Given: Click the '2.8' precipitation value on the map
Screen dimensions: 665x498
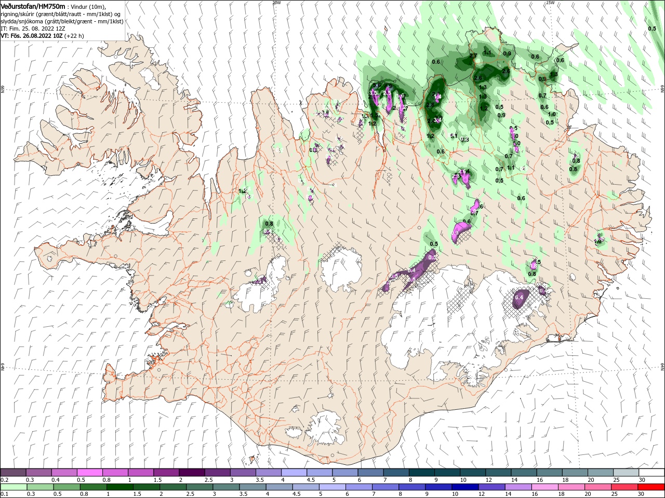Looking at the screenshot, I should 430,105.
